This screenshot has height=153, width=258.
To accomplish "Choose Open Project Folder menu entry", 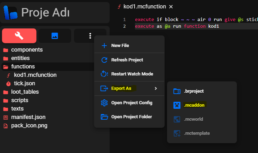I will [131, 117].
